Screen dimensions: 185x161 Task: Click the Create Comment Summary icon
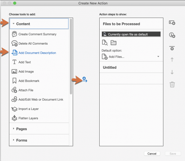(x=14, y=34)
